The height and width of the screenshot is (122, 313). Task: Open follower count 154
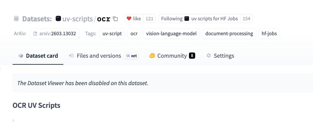point(246,18)
